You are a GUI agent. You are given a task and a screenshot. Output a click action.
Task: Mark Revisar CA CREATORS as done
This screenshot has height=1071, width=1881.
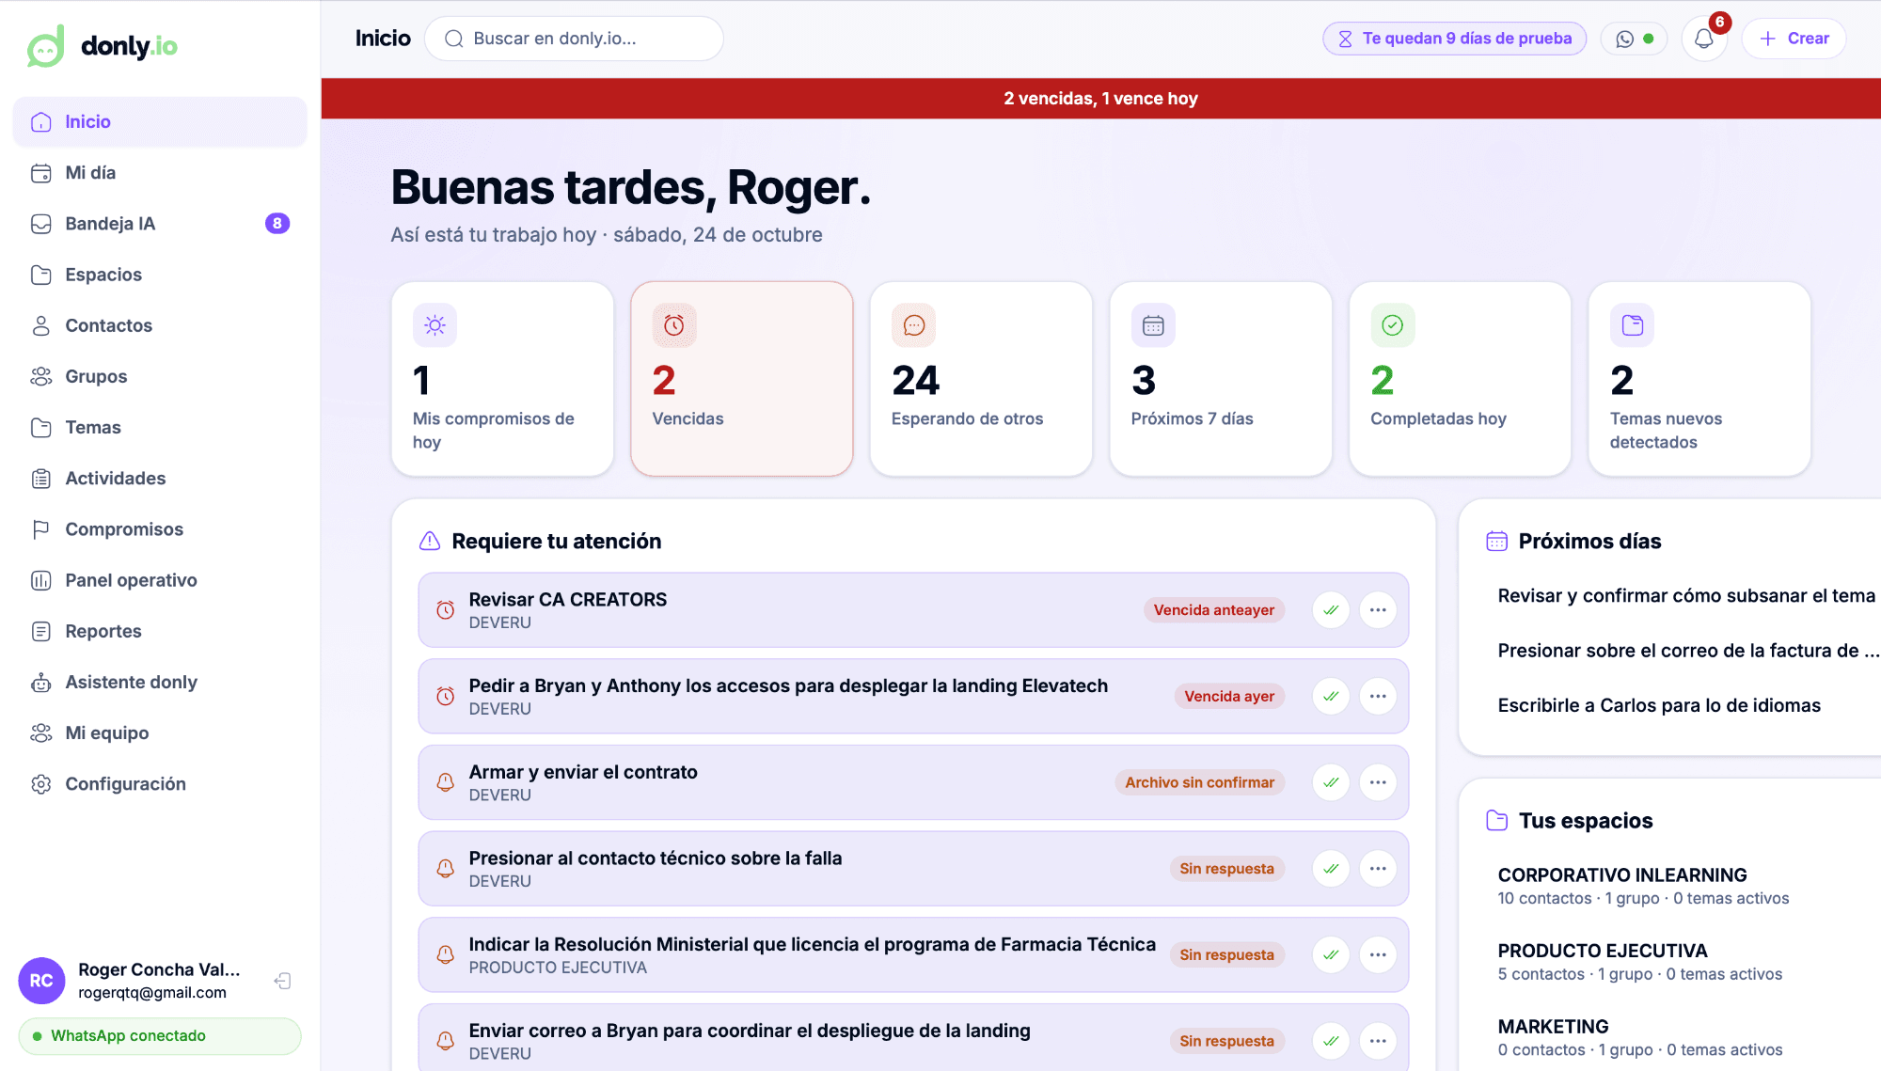[x=1331, y=610]
